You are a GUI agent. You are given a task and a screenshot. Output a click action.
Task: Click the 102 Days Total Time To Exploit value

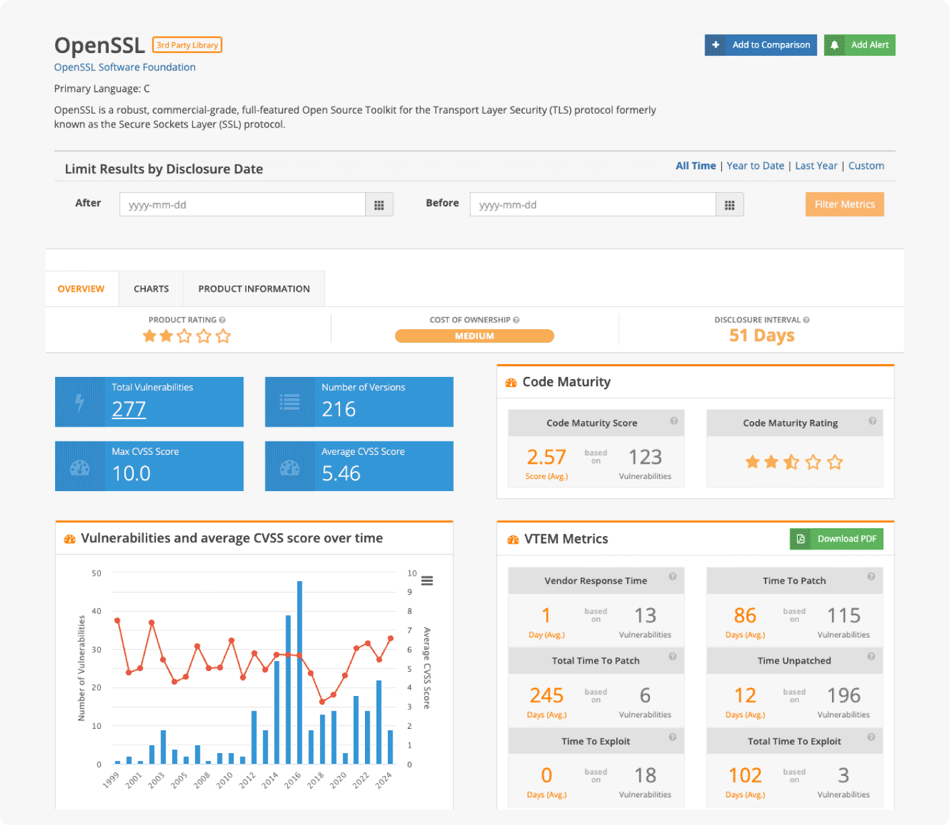coord(745,775)
